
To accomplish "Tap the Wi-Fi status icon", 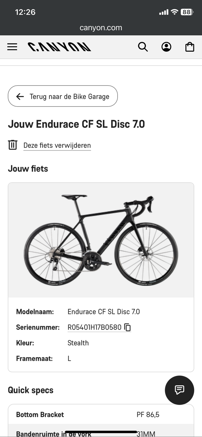I will coord(174,12).
